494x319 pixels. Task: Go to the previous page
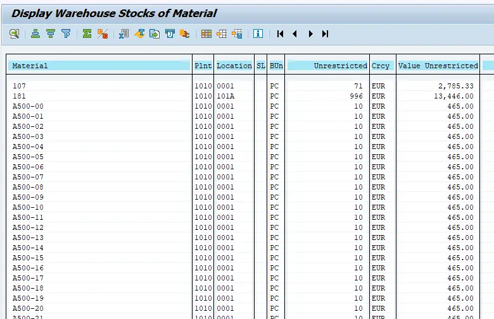click(295, 34)
